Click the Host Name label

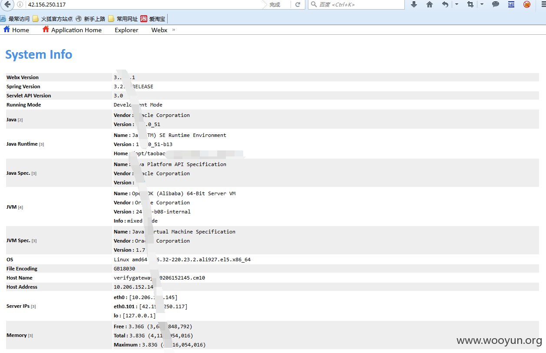coord(20,278)
